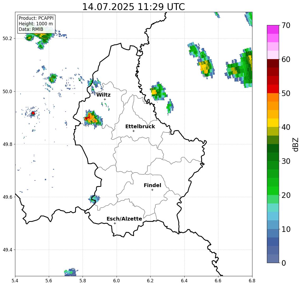Click the red radar site dot marker
The width and height of the screenshot is (302, 286).
[33, 113]
